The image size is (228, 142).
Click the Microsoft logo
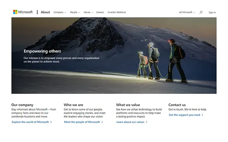(x=23, y=12)
